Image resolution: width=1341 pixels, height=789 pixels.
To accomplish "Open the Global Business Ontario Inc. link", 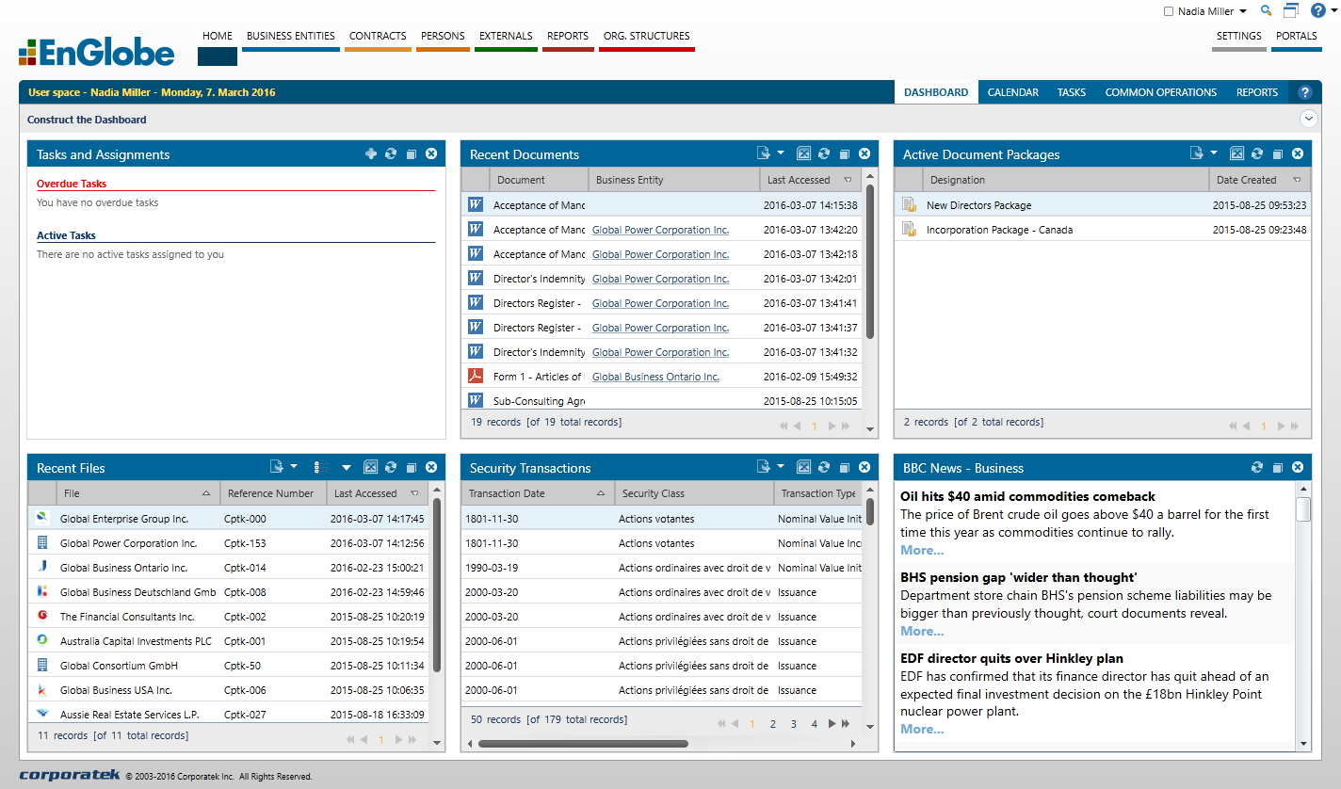I will (656, 377).
